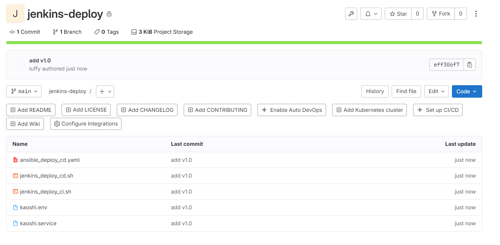
Task: Click luffy's author avatar
Action: pos(19,64)
